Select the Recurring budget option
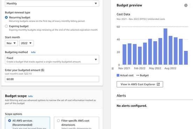Screen dimensions: 193x129 (x=6, y=17)
